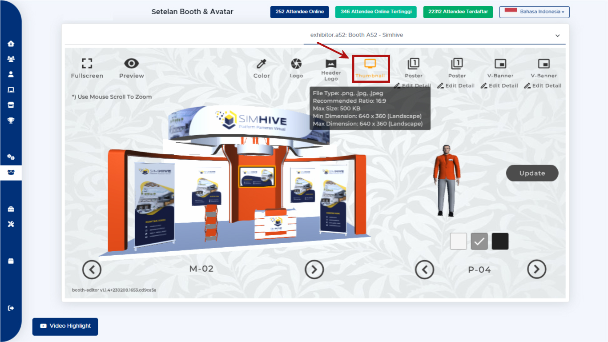
Task: Upload Header Logo image
Action: point(331,70)
